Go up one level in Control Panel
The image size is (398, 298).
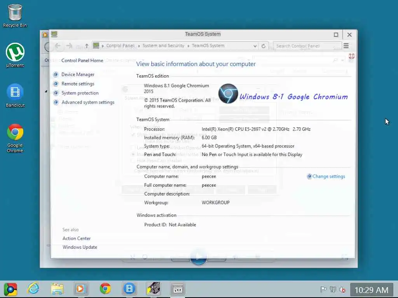(x=87, y=46)
